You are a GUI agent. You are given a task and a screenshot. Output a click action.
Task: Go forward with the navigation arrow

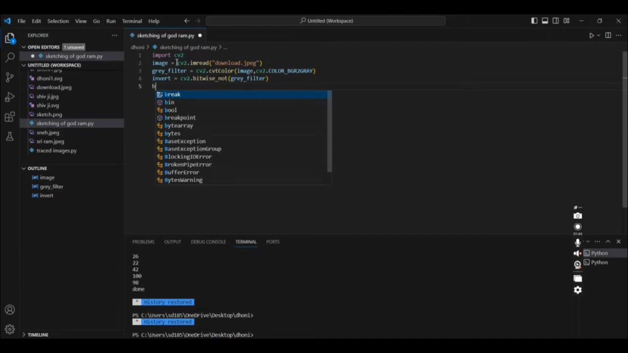click(198, 21)
